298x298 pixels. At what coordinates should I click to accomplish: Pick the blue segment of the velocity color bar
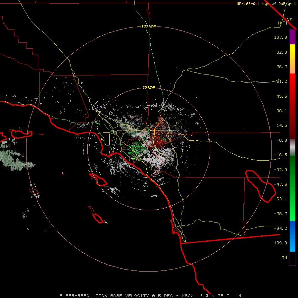[x=292, y=236]
